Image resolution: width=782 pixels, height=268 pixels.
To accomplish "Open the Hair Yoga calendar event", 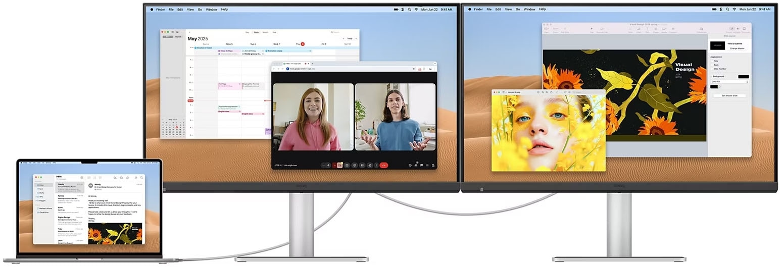I will (x=229, y=86).
